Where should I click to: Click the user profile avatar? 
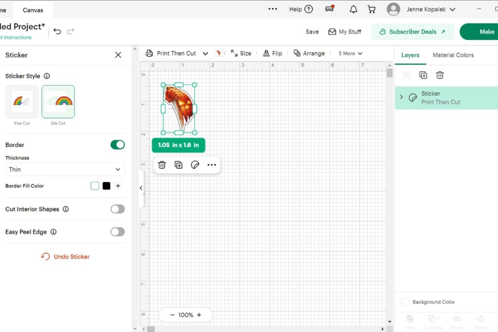pyautogui.click(x=393, y=9)
